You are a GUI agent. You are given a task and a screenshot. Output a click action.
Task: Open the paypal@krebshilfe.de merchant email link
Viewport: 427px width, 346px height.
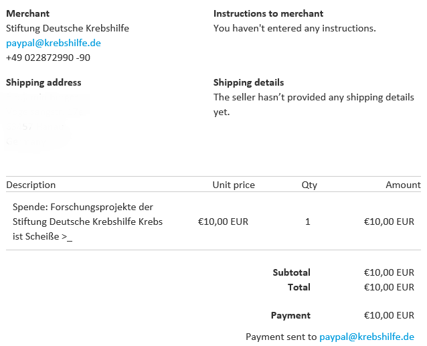[54, 43]
